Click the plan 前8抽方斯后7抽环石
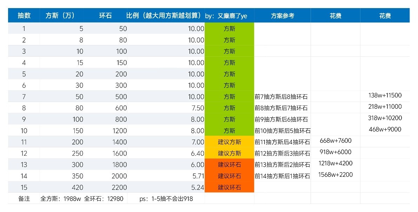Screen dimensions: 418x212 [x=281, y=108]
